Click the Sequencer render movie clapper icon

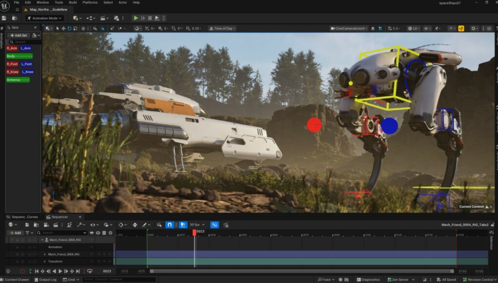(56, 225)
